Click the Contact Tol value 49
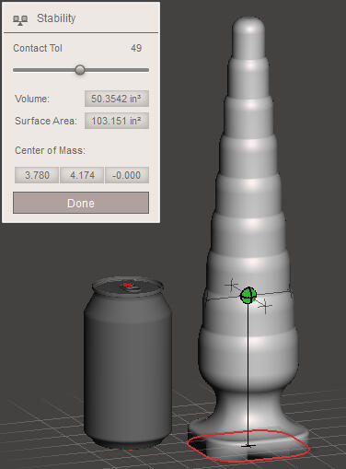346x469 pixels. point(136,48)
